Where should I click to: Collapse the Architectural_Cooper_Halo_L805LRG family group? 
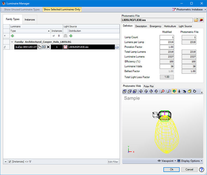(12, 42)
